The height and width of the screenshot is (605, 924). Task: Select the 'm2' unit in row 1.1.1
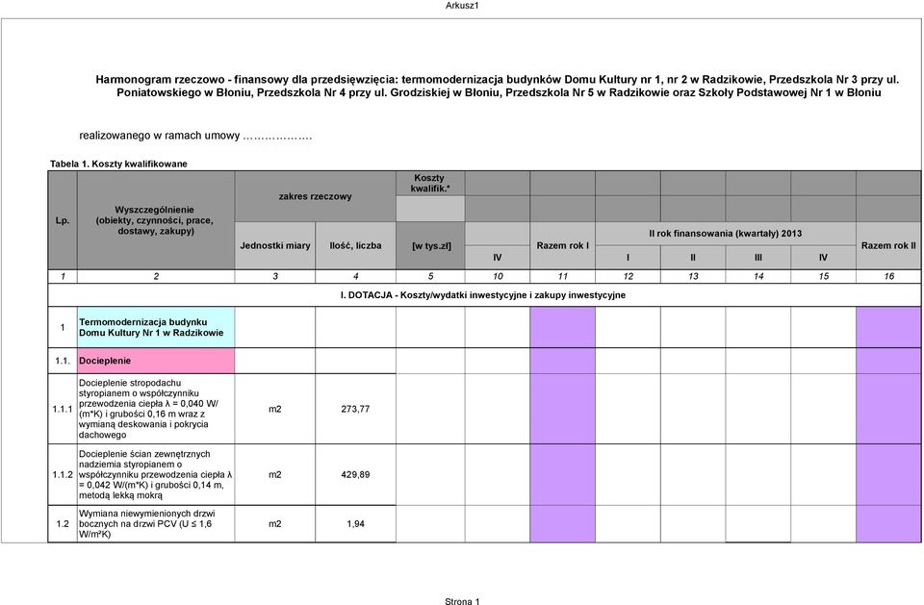(x=275, y=409)
